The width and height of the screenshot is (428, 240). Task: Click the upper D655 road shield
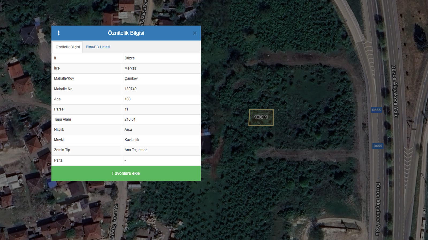tap(376, 110)
